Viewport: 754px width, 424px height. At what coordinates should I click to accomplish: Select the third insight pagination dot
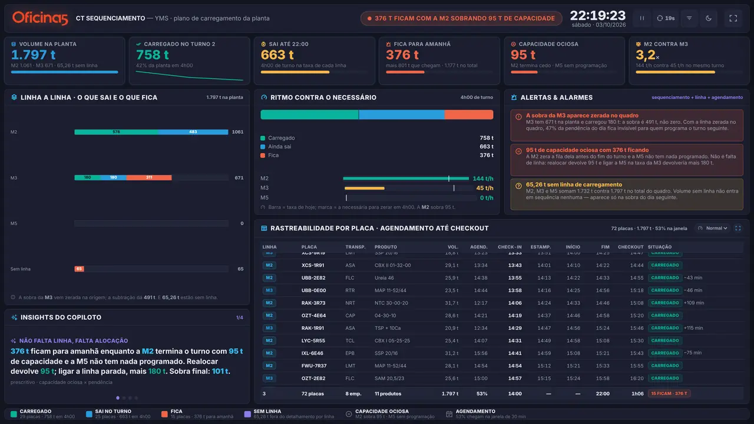tap(130, 397)
